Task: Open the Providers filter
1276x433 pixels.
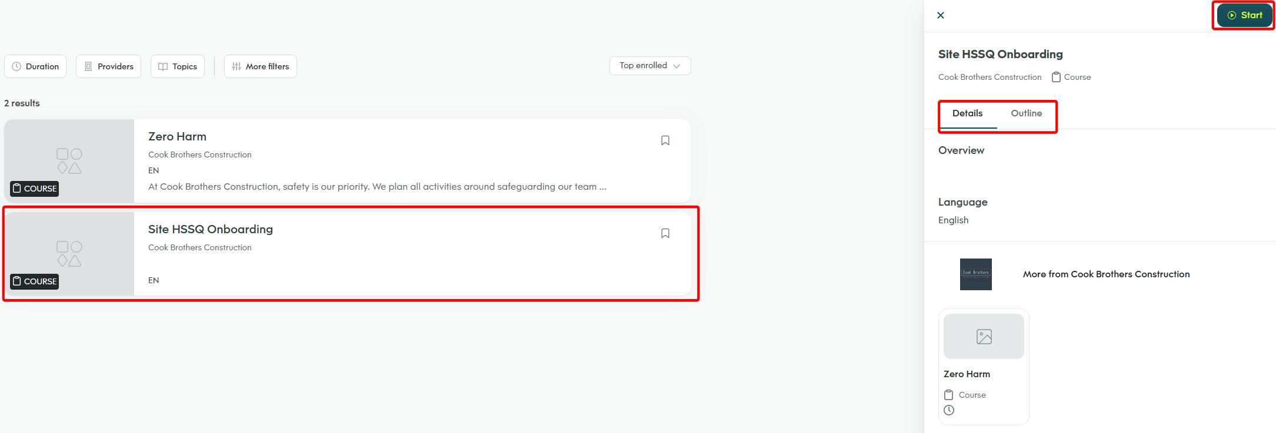Action: [x=108, y=66]
